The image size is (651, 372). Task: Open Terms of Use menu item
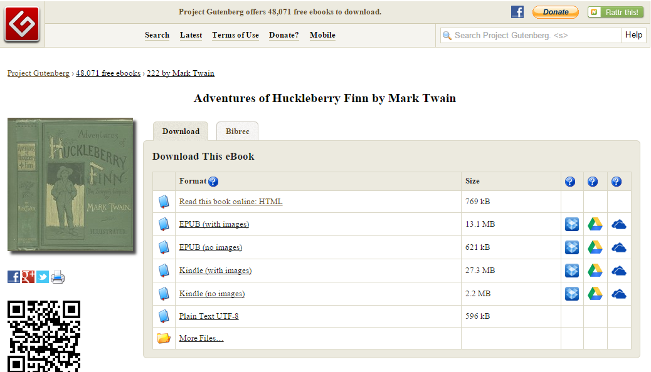235,35
